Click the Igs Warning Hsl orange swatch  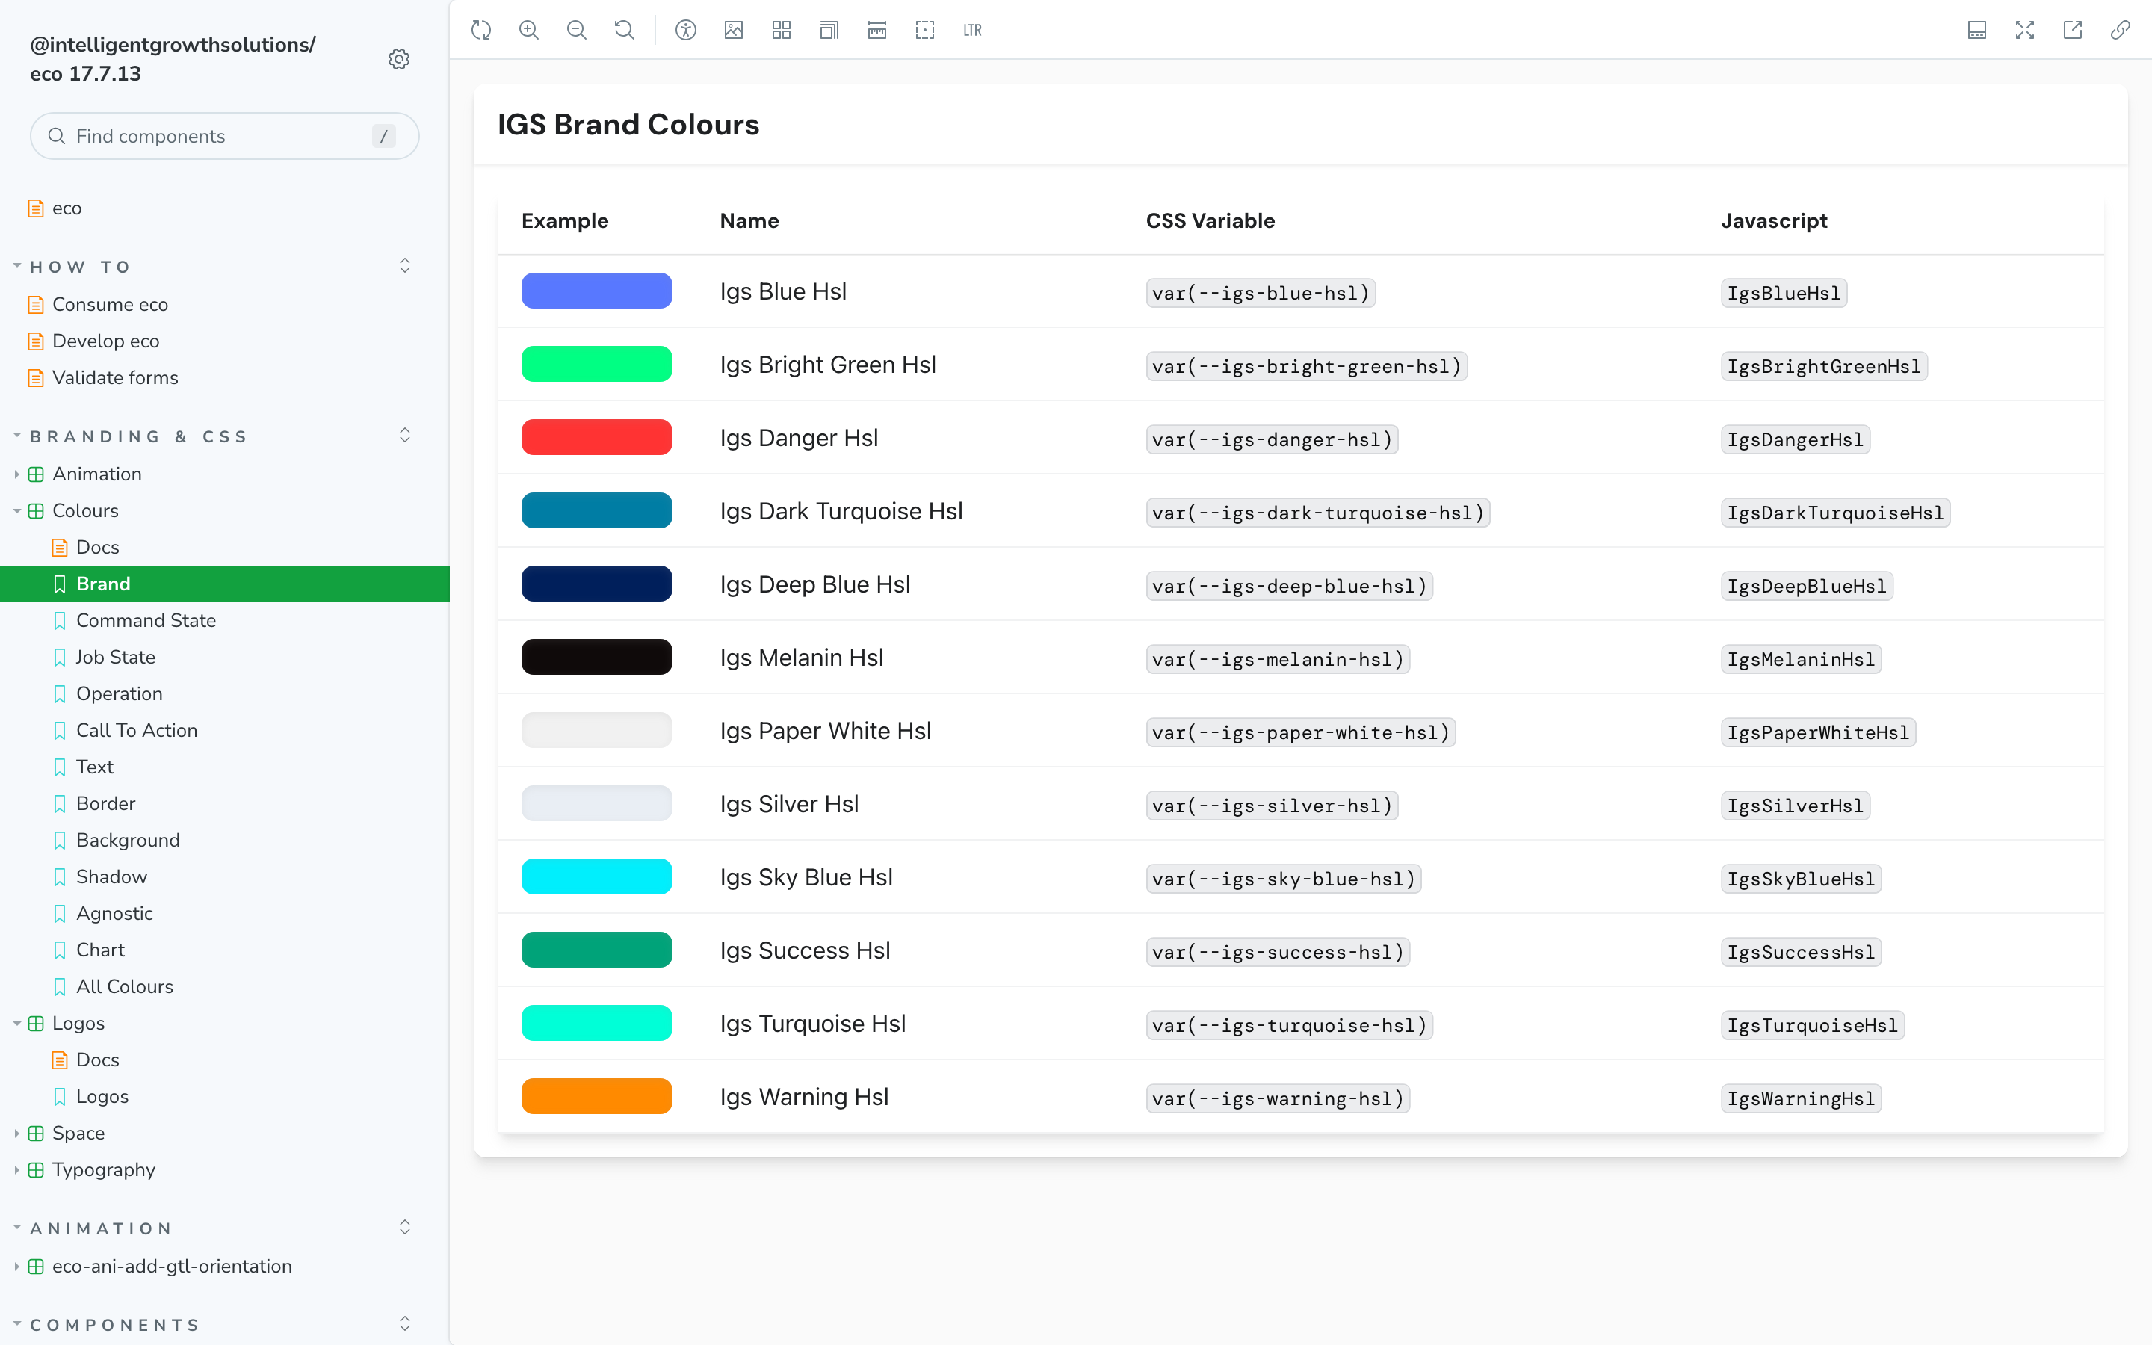(597, 1096)
